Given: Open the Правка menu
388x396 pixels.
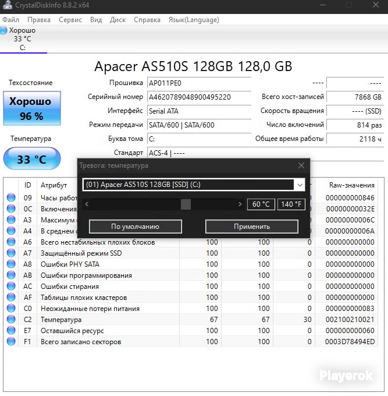Looking at the screenshot, I should pyautogui.click(x=39, y=20).
